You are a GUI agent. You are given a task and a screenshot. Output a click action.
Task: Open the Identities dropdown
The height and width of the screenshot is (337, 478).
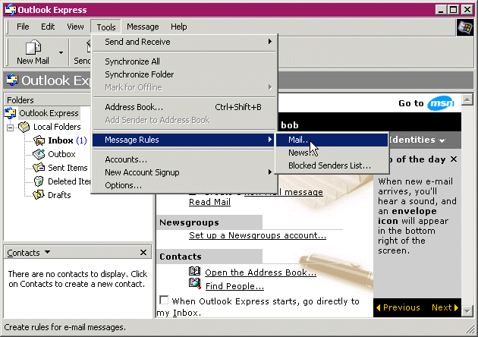click(442, 140)
